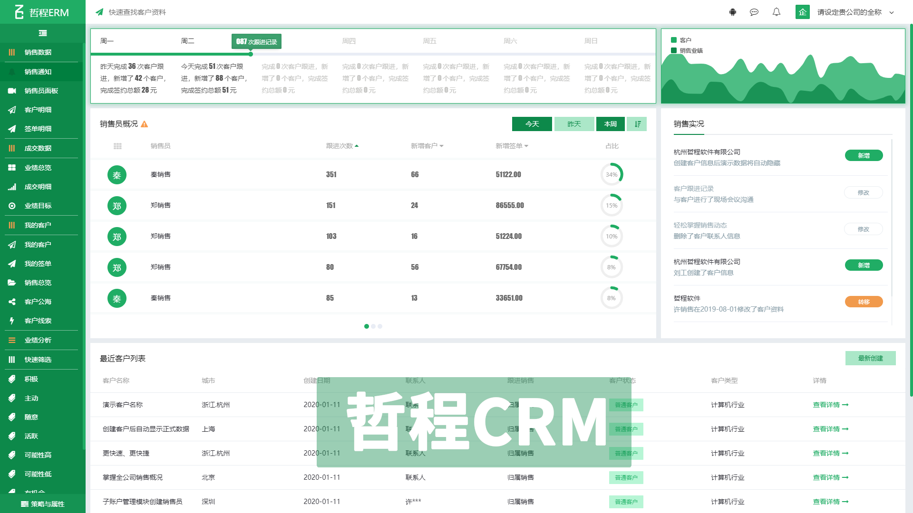
Task: Click 普通客户 tag in 子账户管理 row
Action: (626, 502)
